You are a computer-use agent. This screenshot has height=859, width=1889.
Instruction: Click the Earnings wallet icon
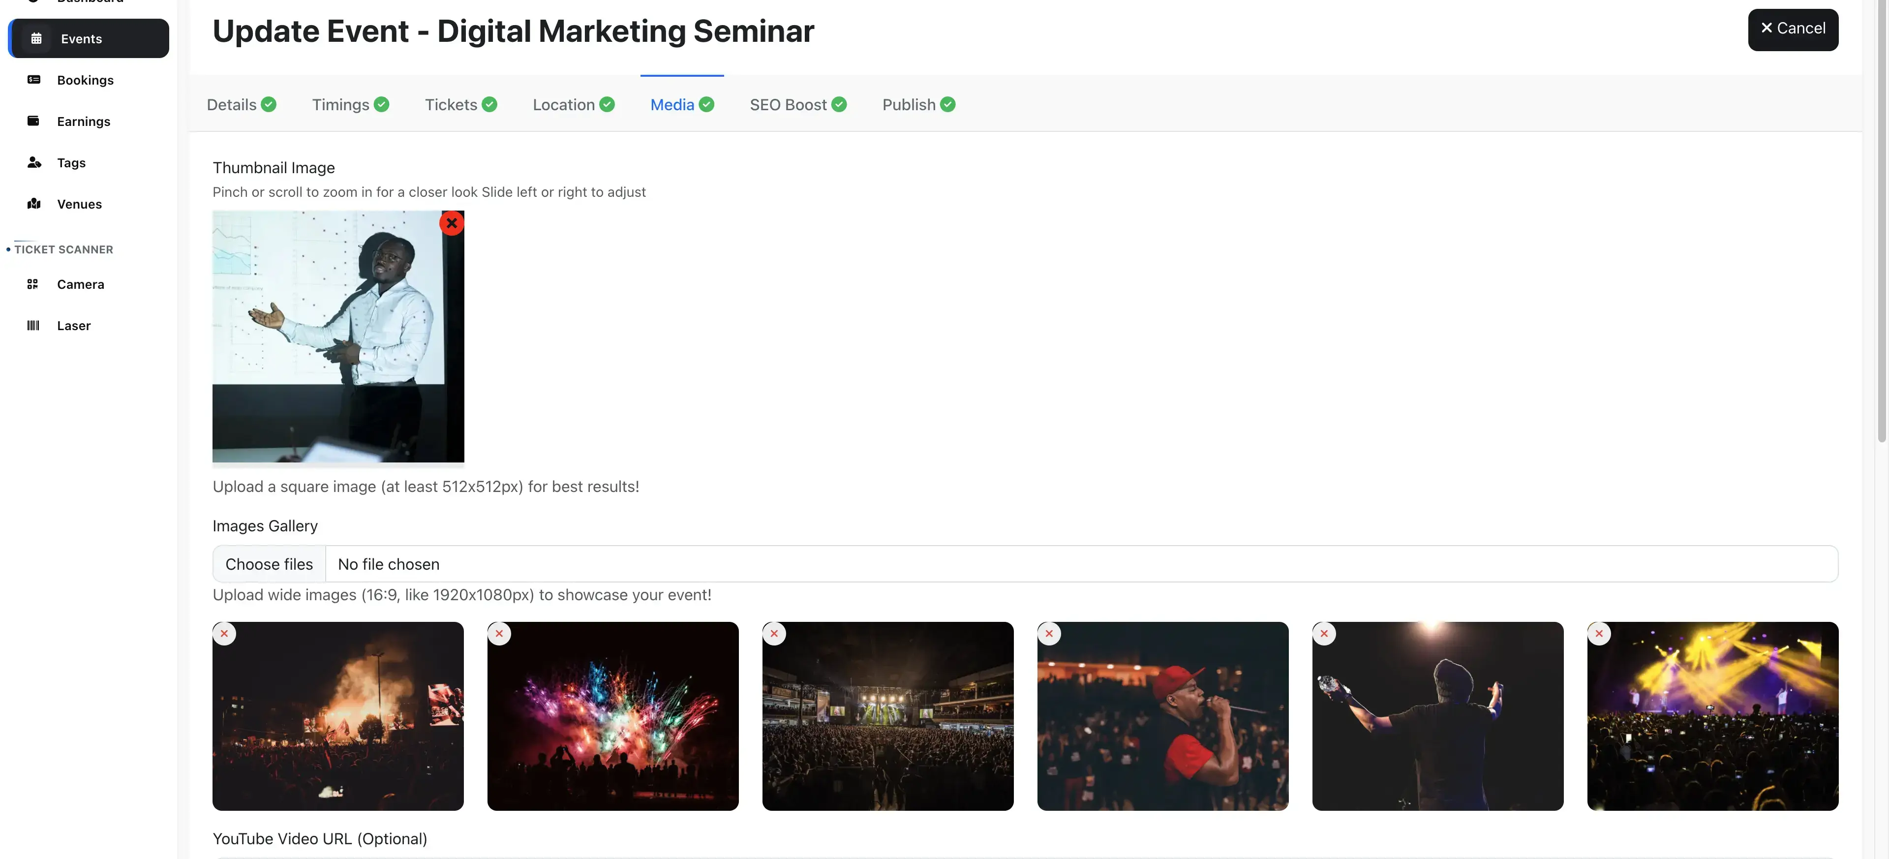click(34, 121)
